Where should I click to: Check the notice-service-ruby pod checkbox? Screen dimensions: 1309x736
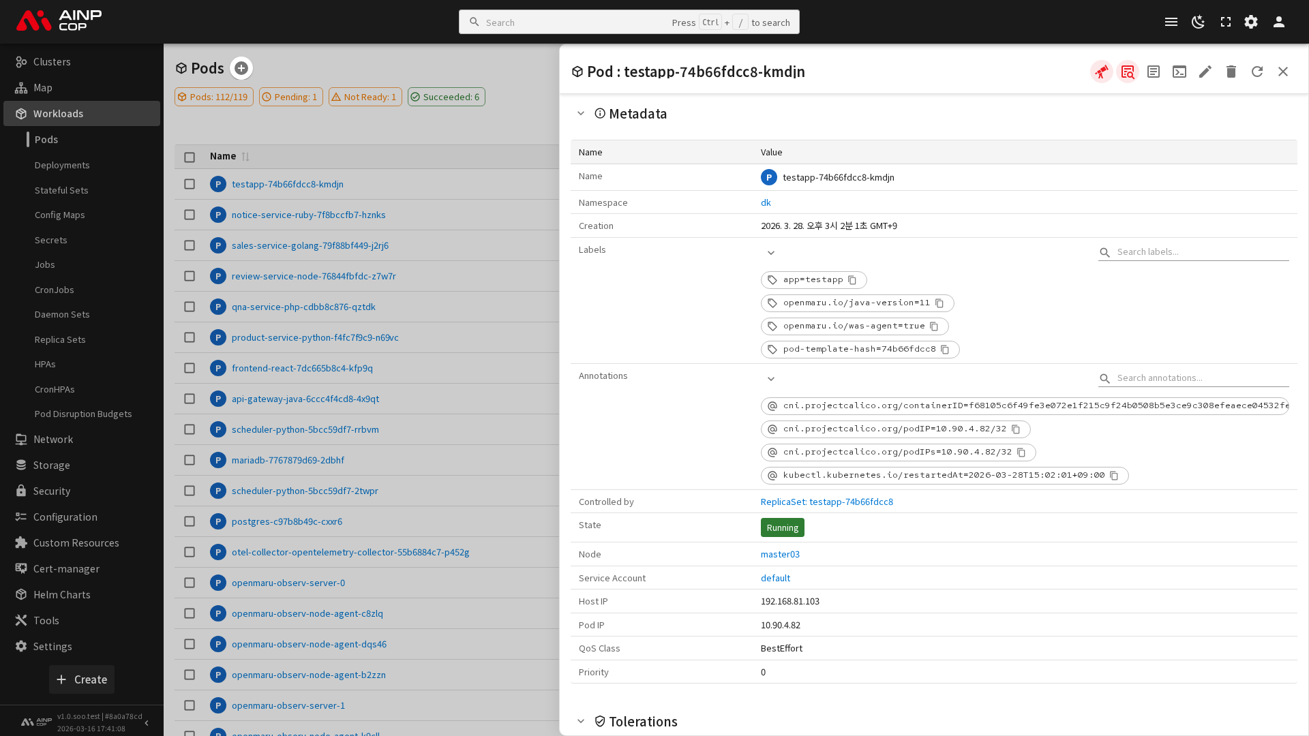click(190, 215)
